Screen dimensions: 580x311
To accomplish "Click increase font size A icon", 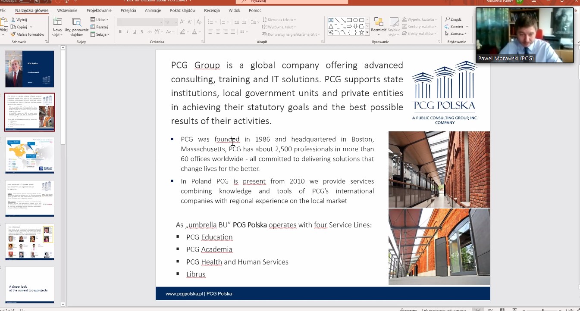I will coord(182,22).
